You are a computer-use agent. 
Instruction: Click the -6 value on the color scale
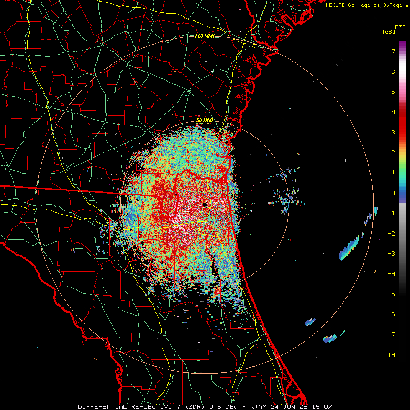[x=391, y=314]
